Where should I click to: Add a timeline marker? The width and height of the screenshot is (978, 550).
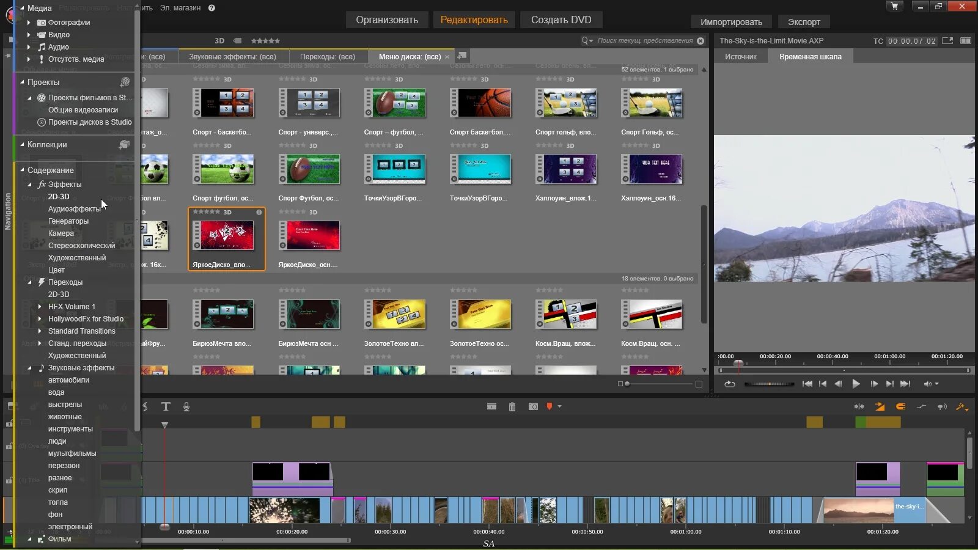click(x=549, y=406)
